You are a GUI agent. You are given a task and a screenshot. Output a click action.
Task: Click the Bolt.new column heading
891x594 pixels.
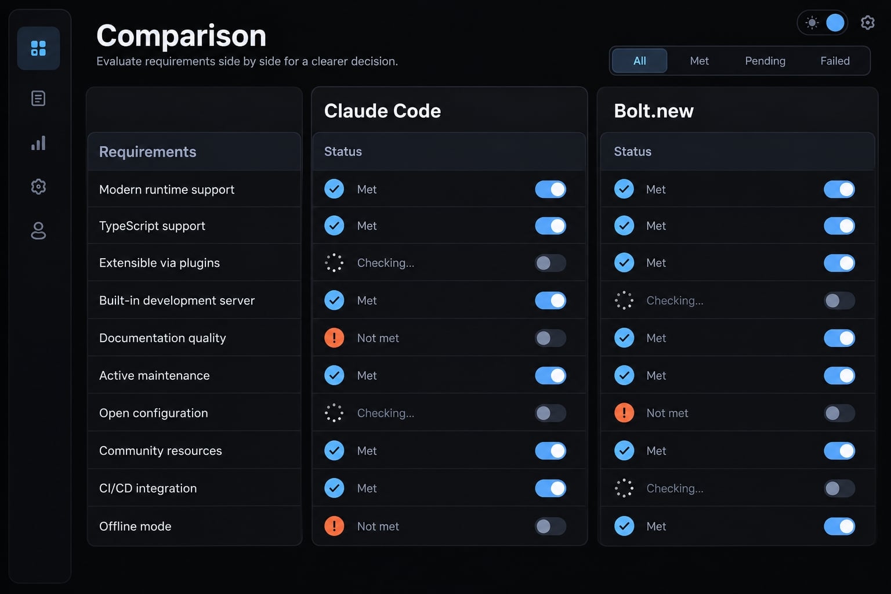[x=654, y=111]
